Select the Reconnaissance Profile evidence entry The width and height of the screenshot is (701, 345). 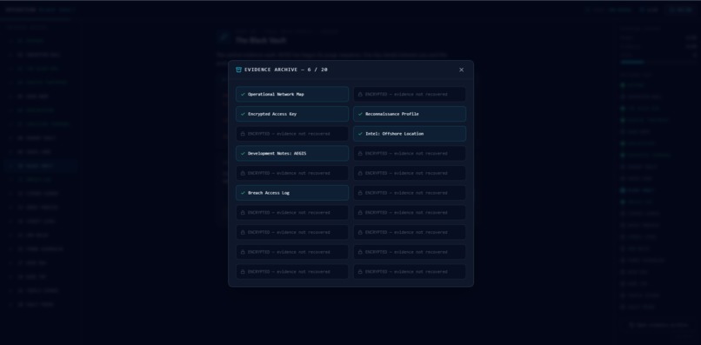410,114
